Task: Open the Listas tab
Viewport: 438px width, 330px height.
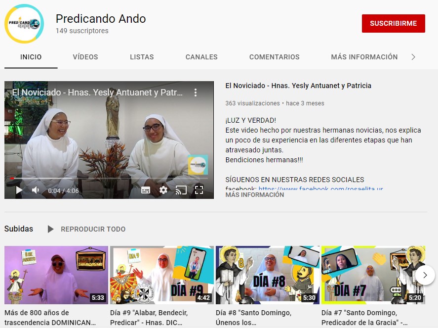Action: tap(142, 57)
